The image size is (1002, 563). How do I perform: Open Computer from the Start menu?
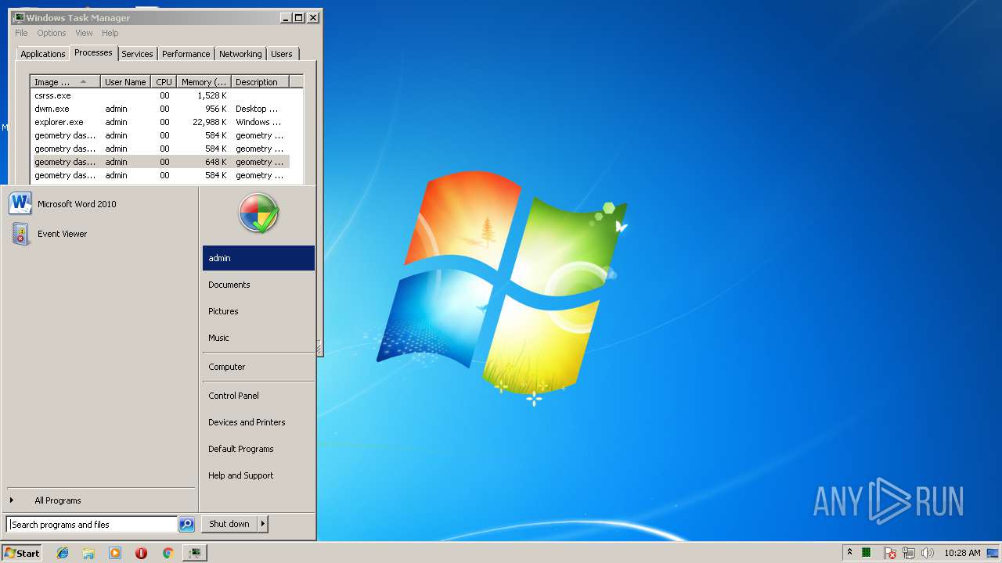[x=258, y=367]
